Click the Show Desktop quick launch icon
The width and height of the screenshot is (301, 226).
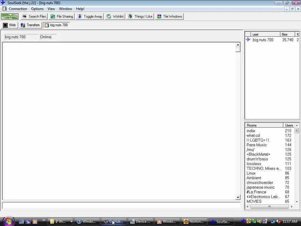tap(21, 222)
